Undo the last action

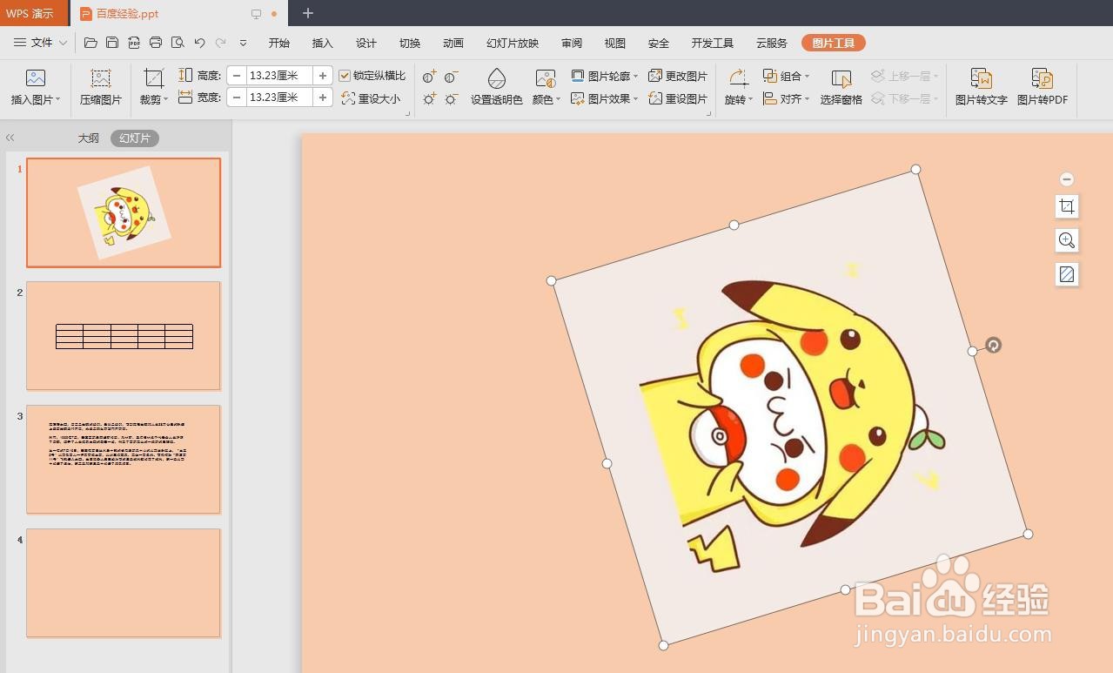point(199,43)
